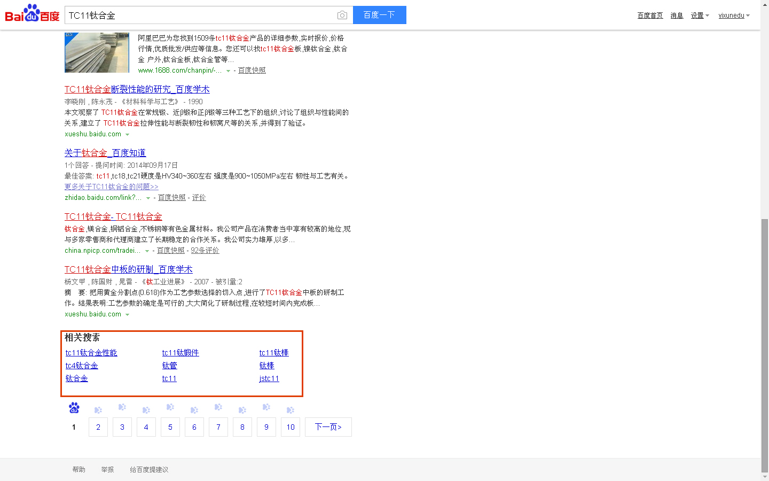The image size is (769, 481).
Task: Open result TC11钛合金中板的研制_百度学术
Action: click(x=128, y=269)
